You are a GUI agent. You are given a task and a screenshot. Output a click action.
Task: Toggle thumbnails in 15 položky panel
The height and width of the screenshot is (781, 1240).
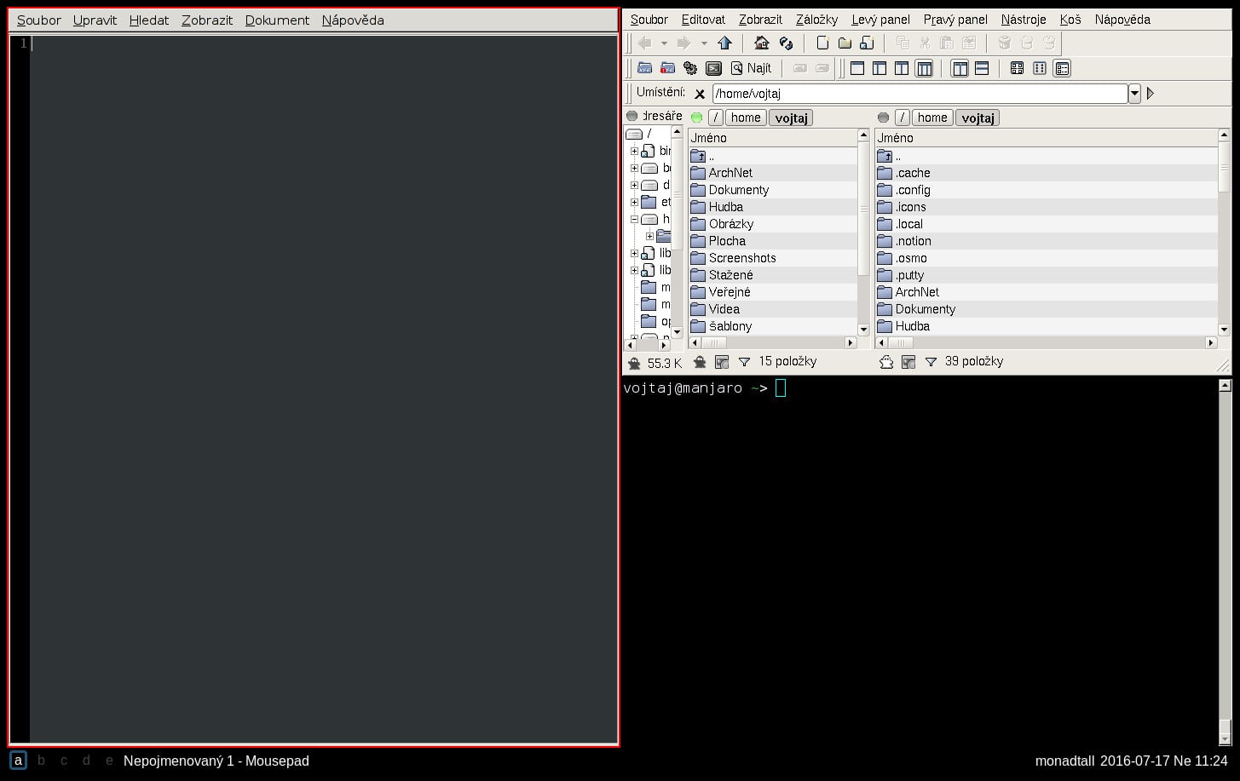(x=722, y=362)
